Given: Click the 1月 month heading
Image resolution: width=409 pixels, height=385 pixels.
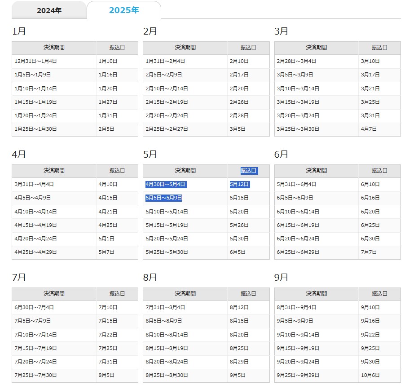Looking at the screenshot, I should pos(19,31).
